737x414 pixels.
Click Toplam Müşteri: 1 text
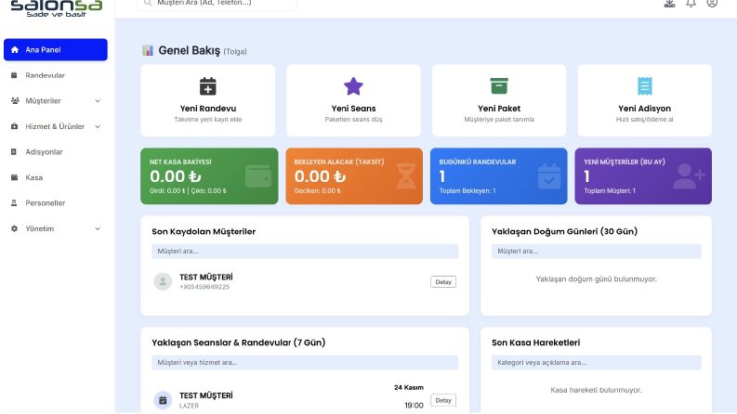610,190
